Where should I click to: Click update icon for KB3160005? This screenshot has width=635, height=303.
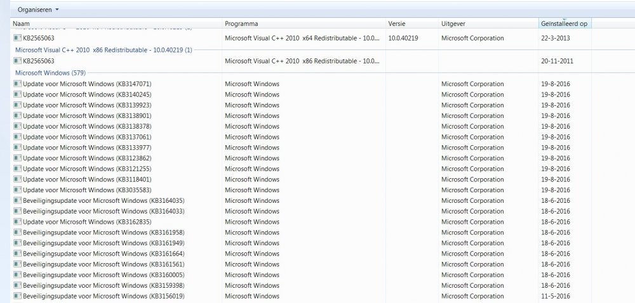click(x=17, y=274)
